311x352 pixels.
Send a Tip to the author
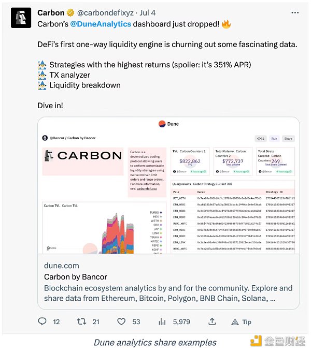[242, 322]
